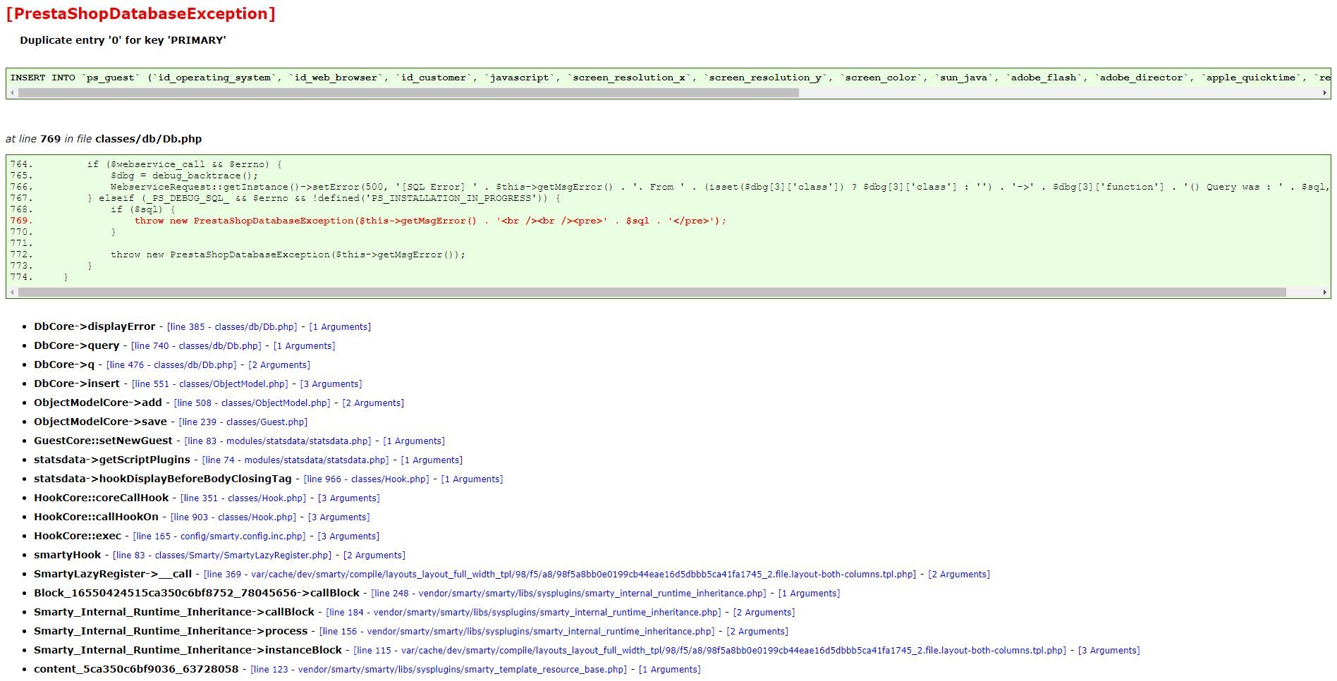The width and height of the screenshot is (1337, 681).
Task: Click the SQL box right scroll arrow
Action: 1324,92
